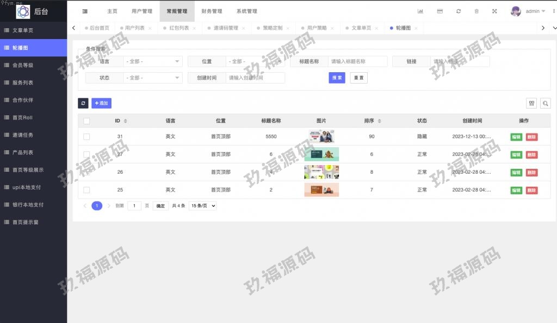Click the red 删除 button for ID 26

tap(531, 173)
